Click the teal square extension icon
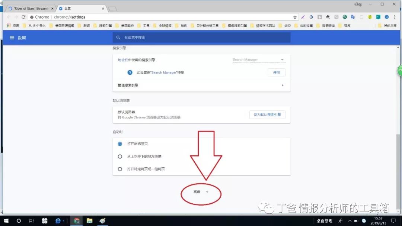Image resolution: width=402 pixels, height=226 pixels. tap(378, 17)
